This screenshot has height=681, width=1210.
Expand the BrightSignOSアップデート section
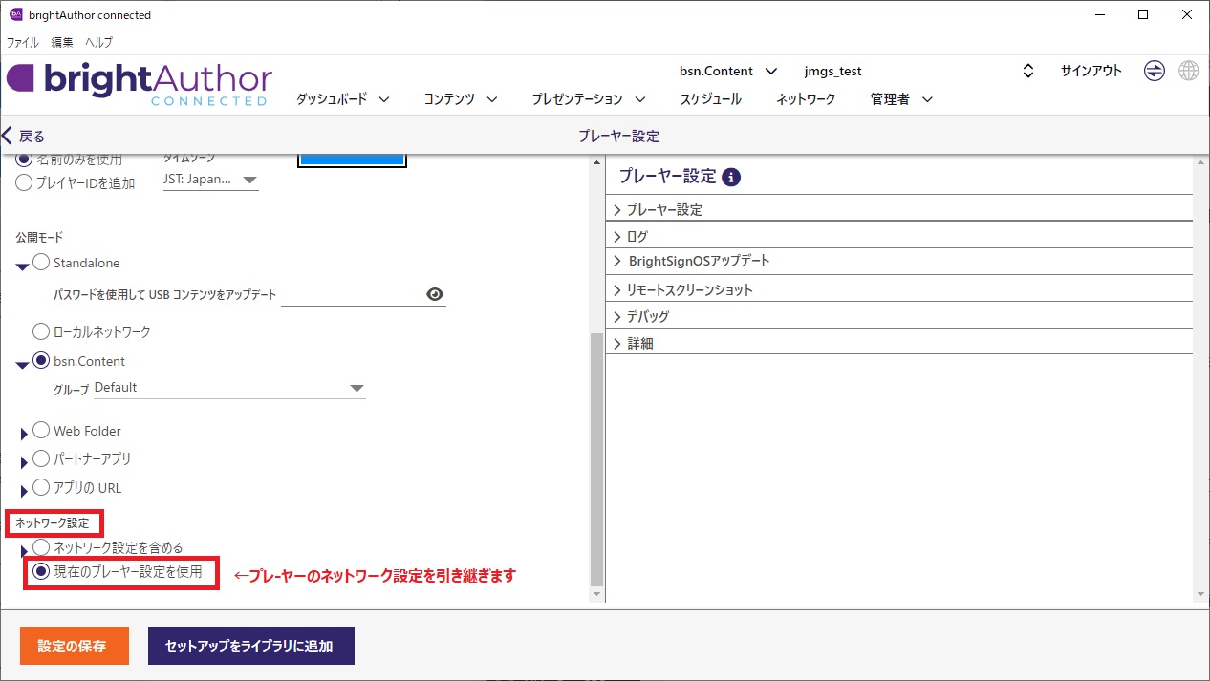[899, 261]
